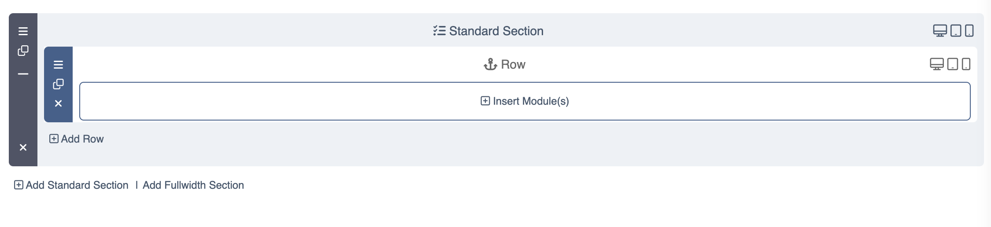Click the checklist icon beside Standard Section
Viewport: 991px width, 227px height.
click(x=439, y=31)
